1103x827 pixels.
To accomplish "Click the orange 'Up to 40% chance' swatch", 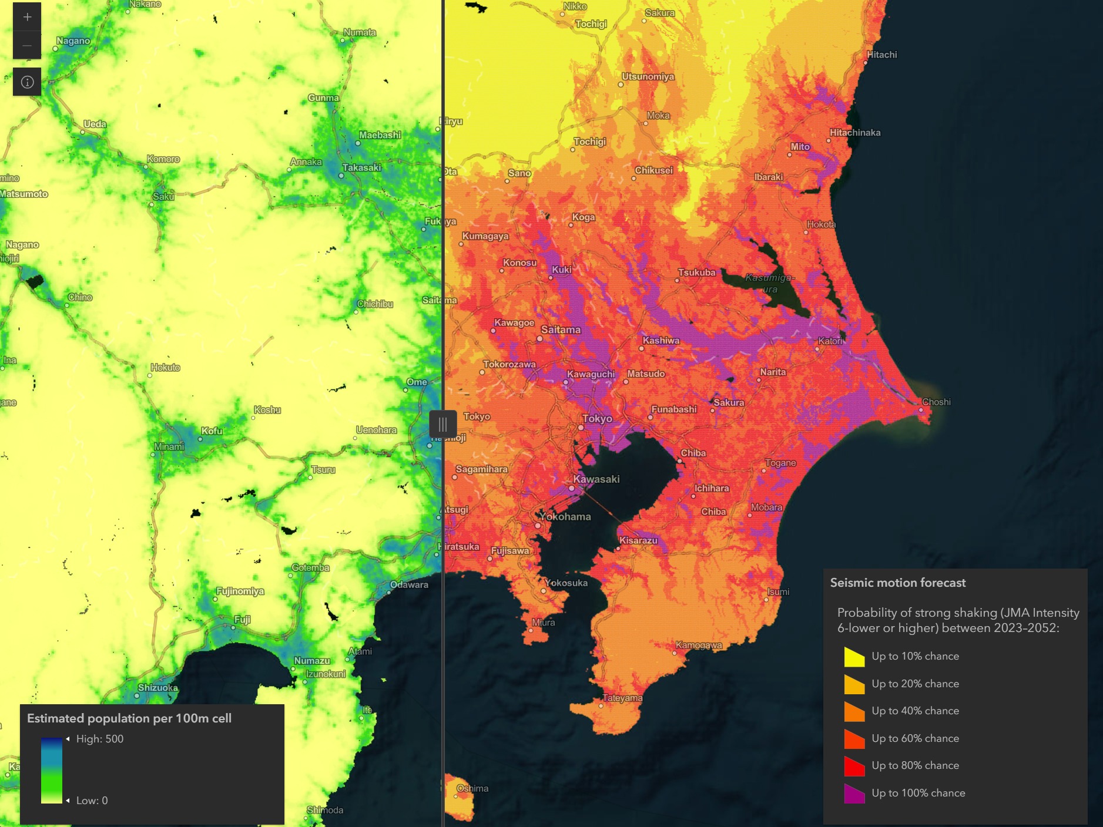I will tap(854, 711).
